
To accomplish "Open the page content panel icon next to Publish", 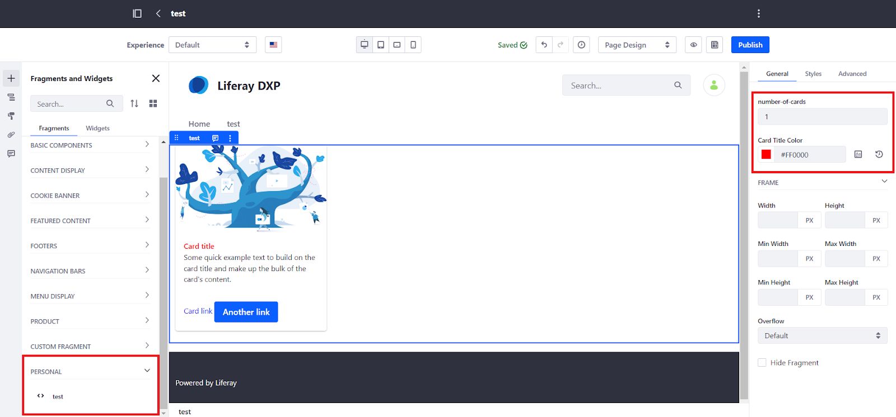I will [x=715, y=45].
